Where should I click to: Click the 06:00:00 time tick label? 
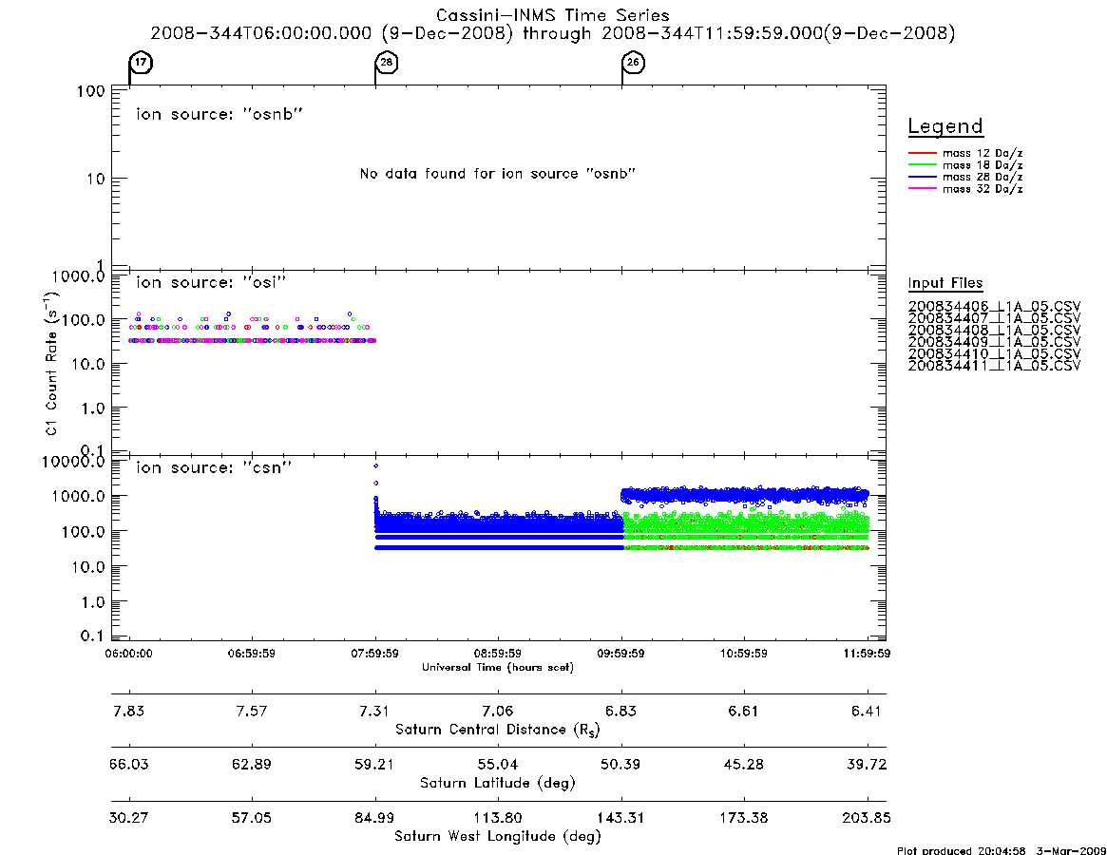(x=128, y=654)
